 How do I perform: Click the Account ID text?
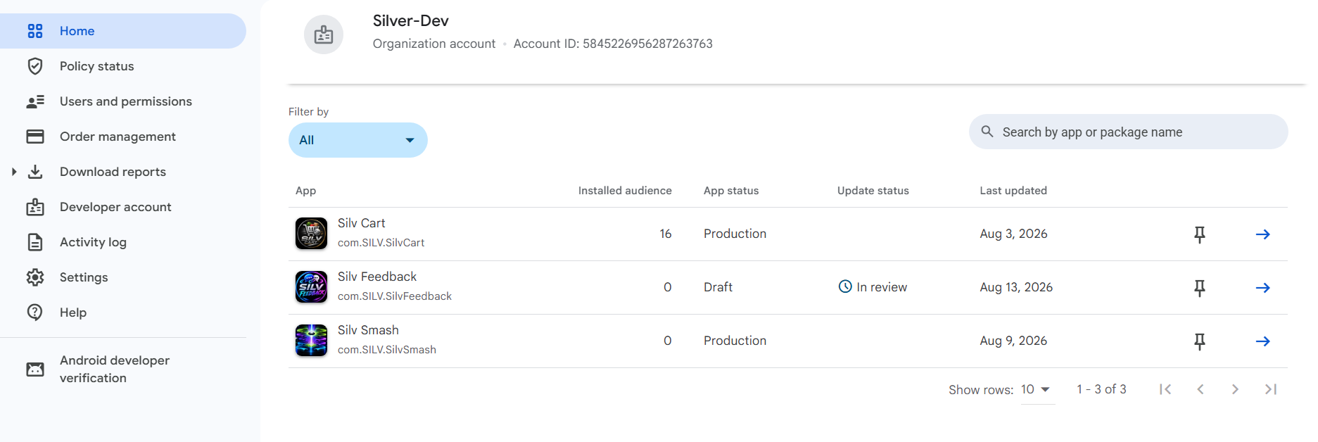point(613,44)
